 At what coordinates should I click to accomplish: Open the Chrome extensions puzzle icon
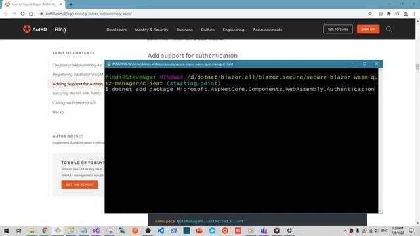point(389,14)
